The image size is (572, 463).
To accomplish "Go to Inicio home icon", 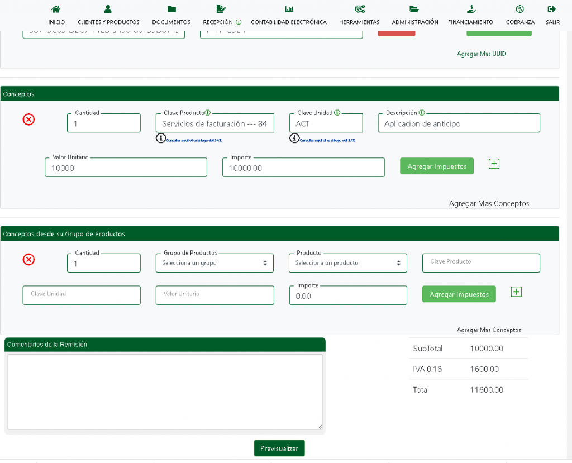I will 56,9.
